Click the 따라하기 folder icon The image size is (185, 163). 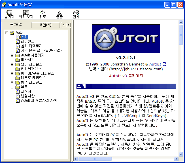(18, 60)
